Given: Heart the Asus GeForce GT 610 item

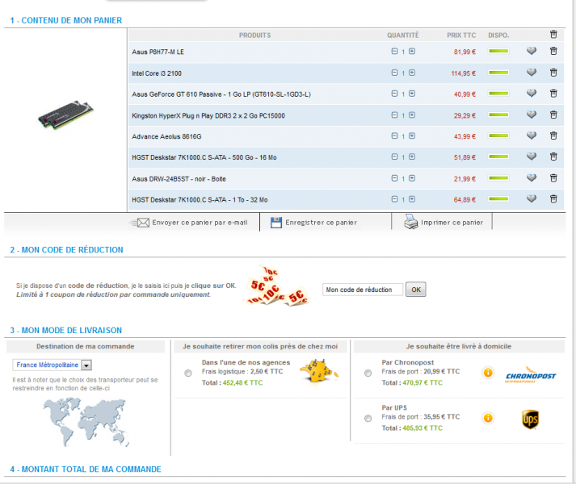Looking at the screenshot, I should point(532,94).
